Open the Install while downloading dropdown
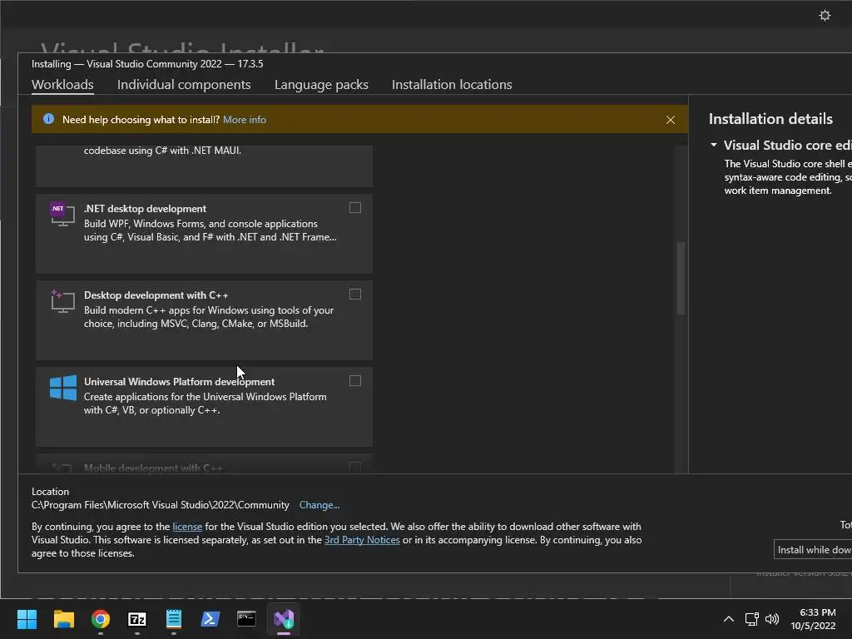Viewport: 852px width, 639px height. [813, 550]
